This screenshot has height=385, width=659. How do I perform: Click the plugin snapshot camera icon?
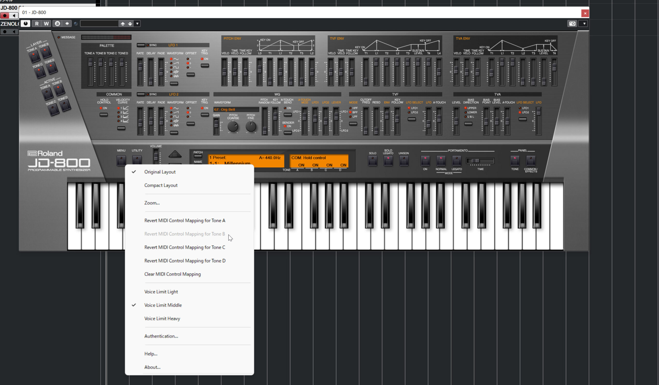572,23
